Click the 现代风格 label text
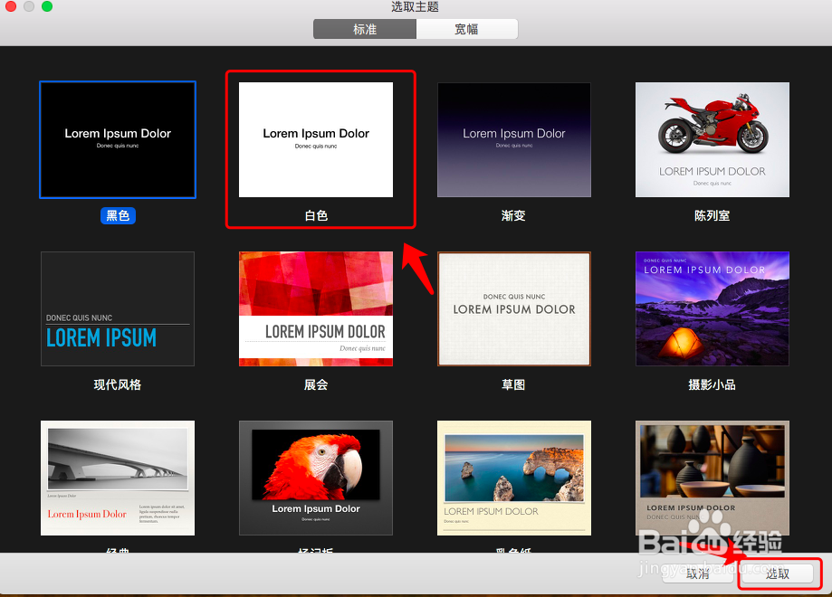This screenshot has width=832, height=597. pos(118,385)
